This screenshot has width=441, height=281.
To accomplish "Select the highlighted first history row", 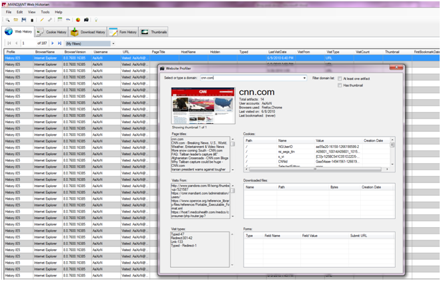I will (x=222, y=58).
